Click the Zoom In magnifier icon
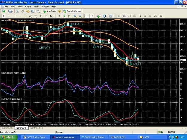 click(x=75, y=16)
